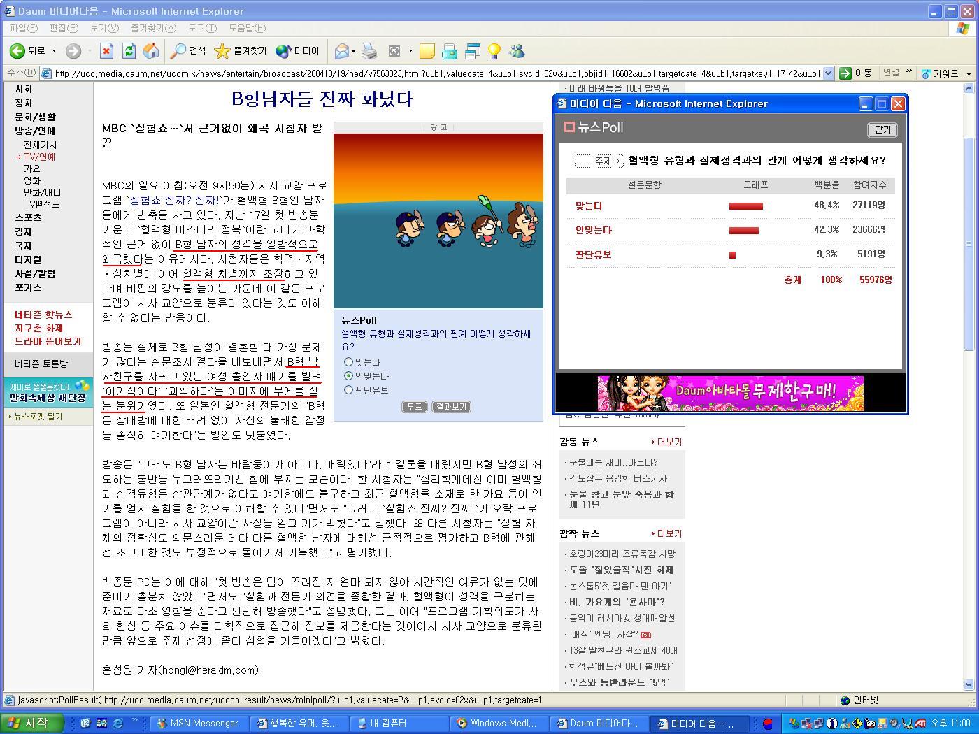
Task: Click the 안맞는다 red result bar
Action: tap(744, 230)
